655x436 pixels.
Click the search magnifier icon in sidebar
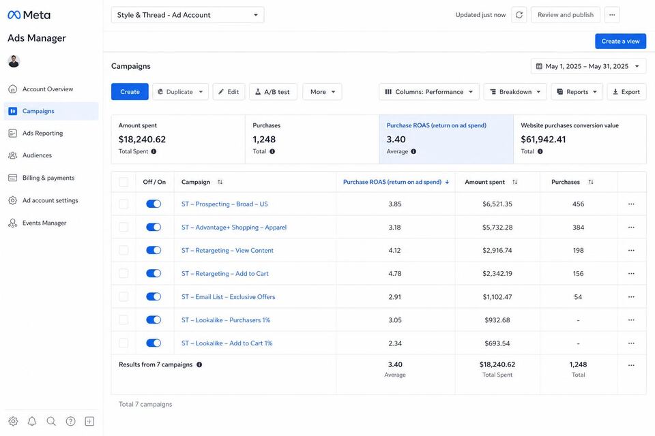(51, 421)
